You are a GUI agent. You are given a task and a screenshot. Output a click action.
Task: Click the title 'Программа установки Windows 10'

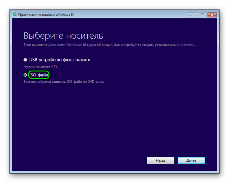46,15
